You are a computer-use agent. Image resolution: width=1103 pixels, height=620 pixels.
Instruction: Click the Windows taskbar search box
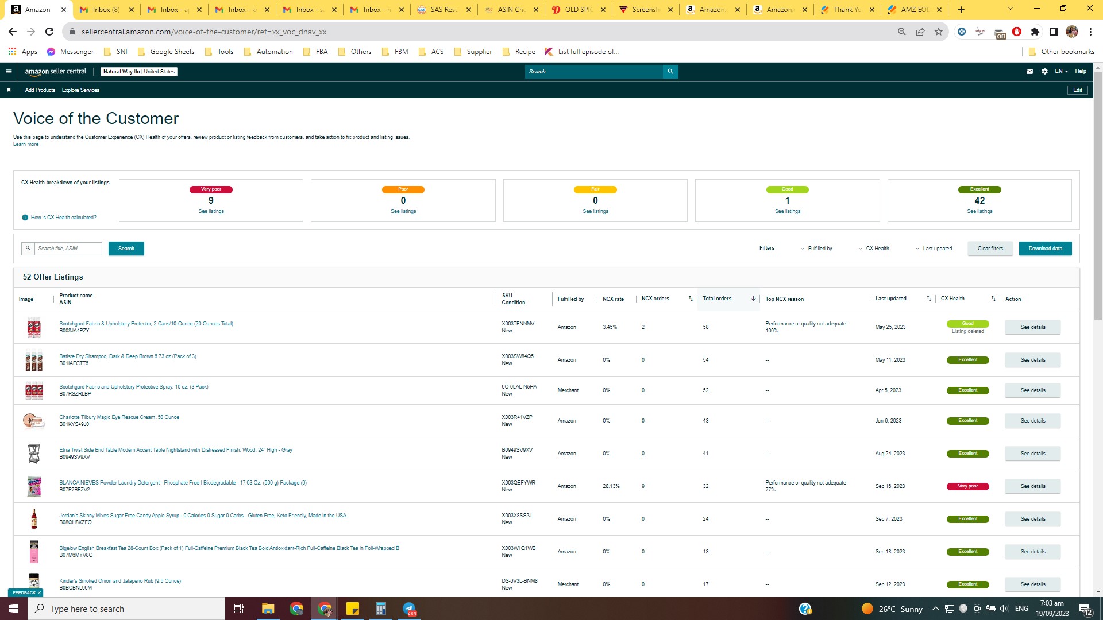(x=126, y=609)
